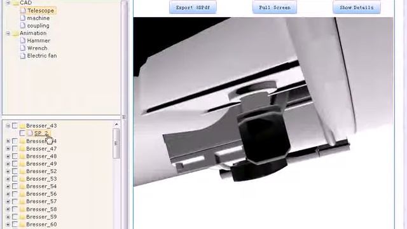Check the box beside Bresser_56
Screen dimensions: 407x229
tap(15, 194)
